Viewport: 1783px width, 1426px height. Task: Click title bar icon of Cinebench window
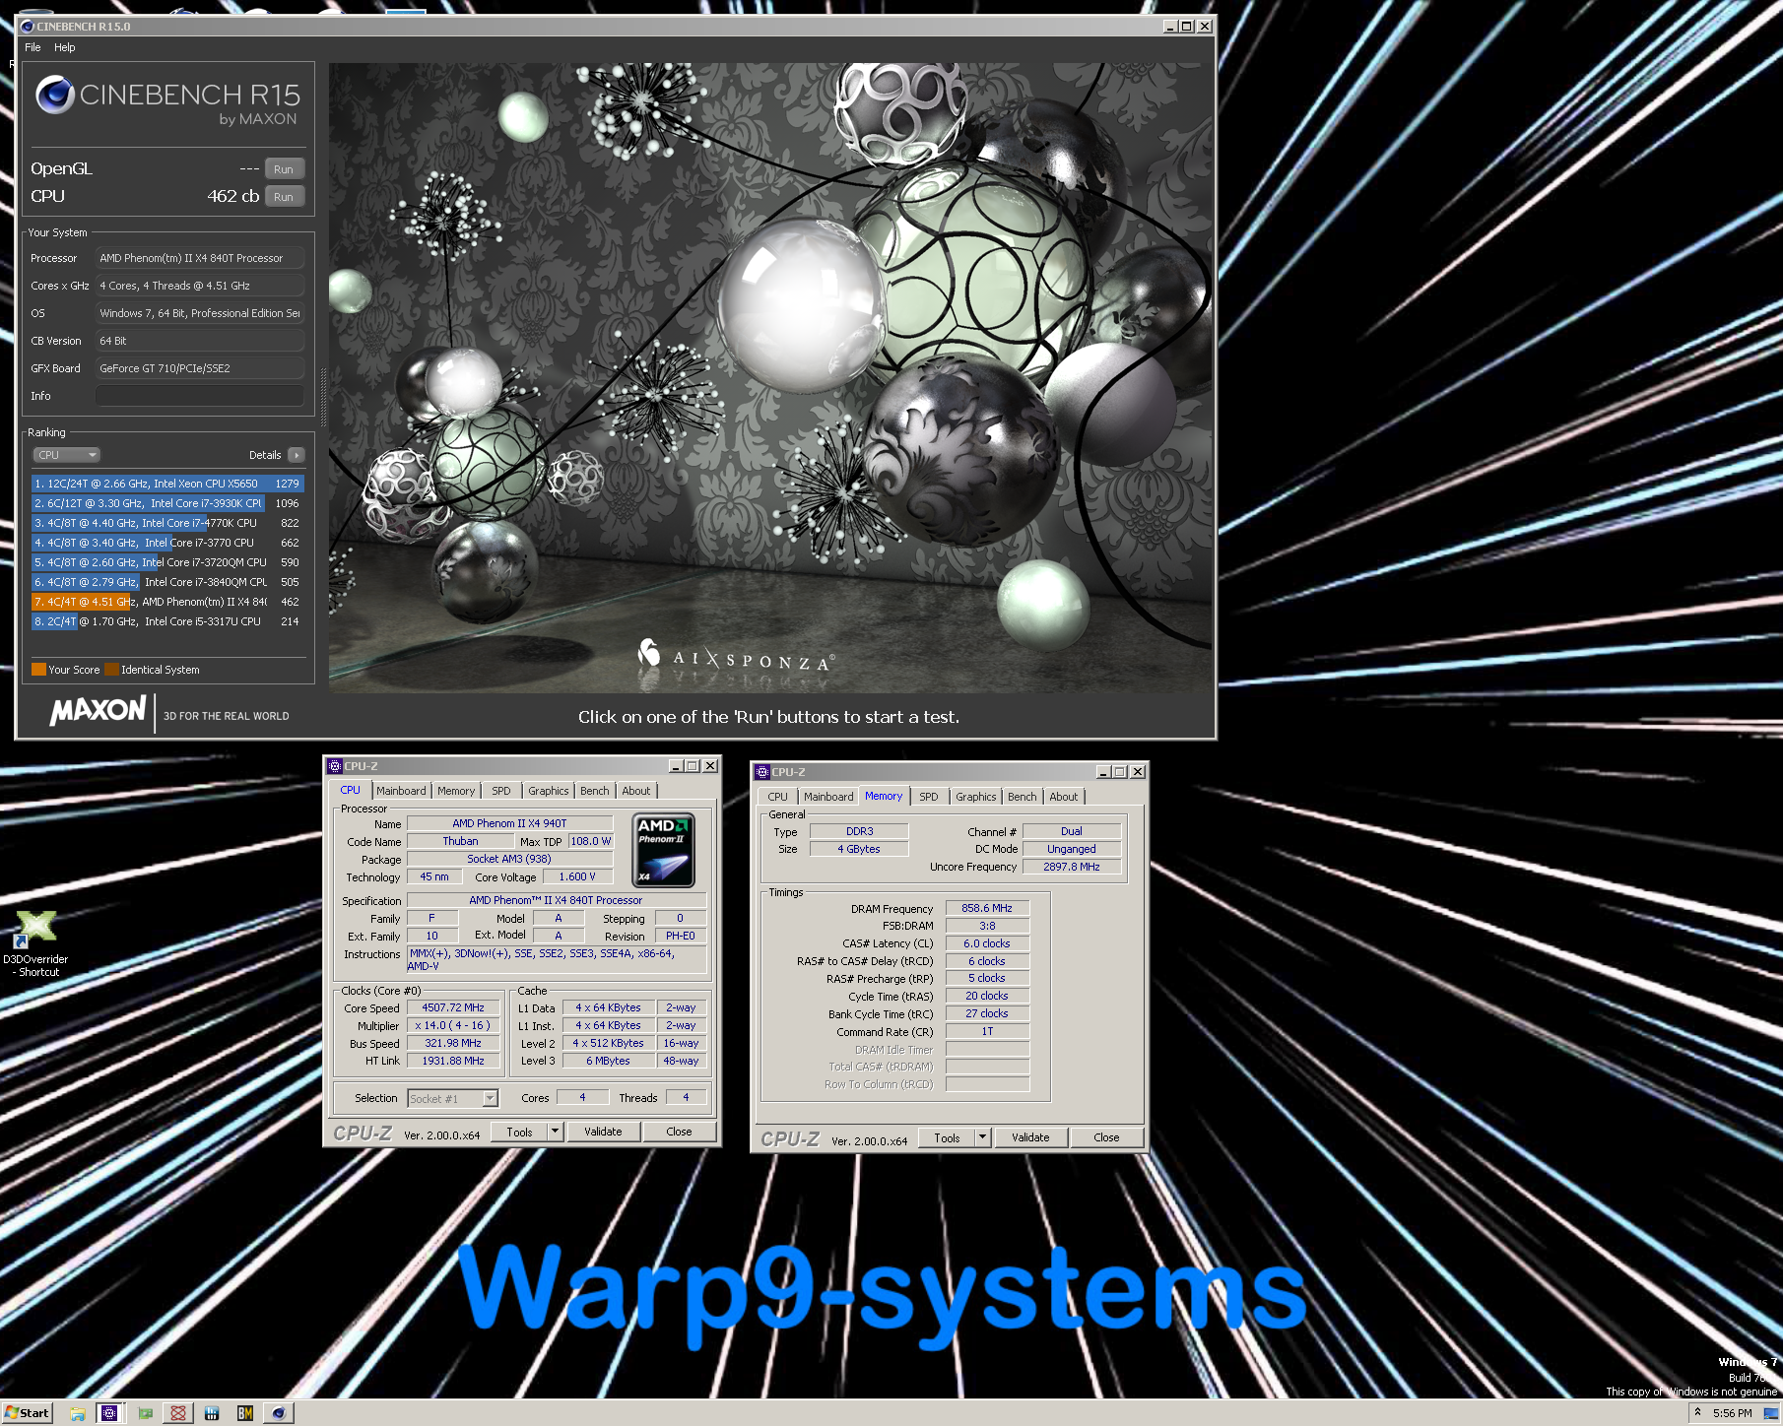[x=28, y=27]
